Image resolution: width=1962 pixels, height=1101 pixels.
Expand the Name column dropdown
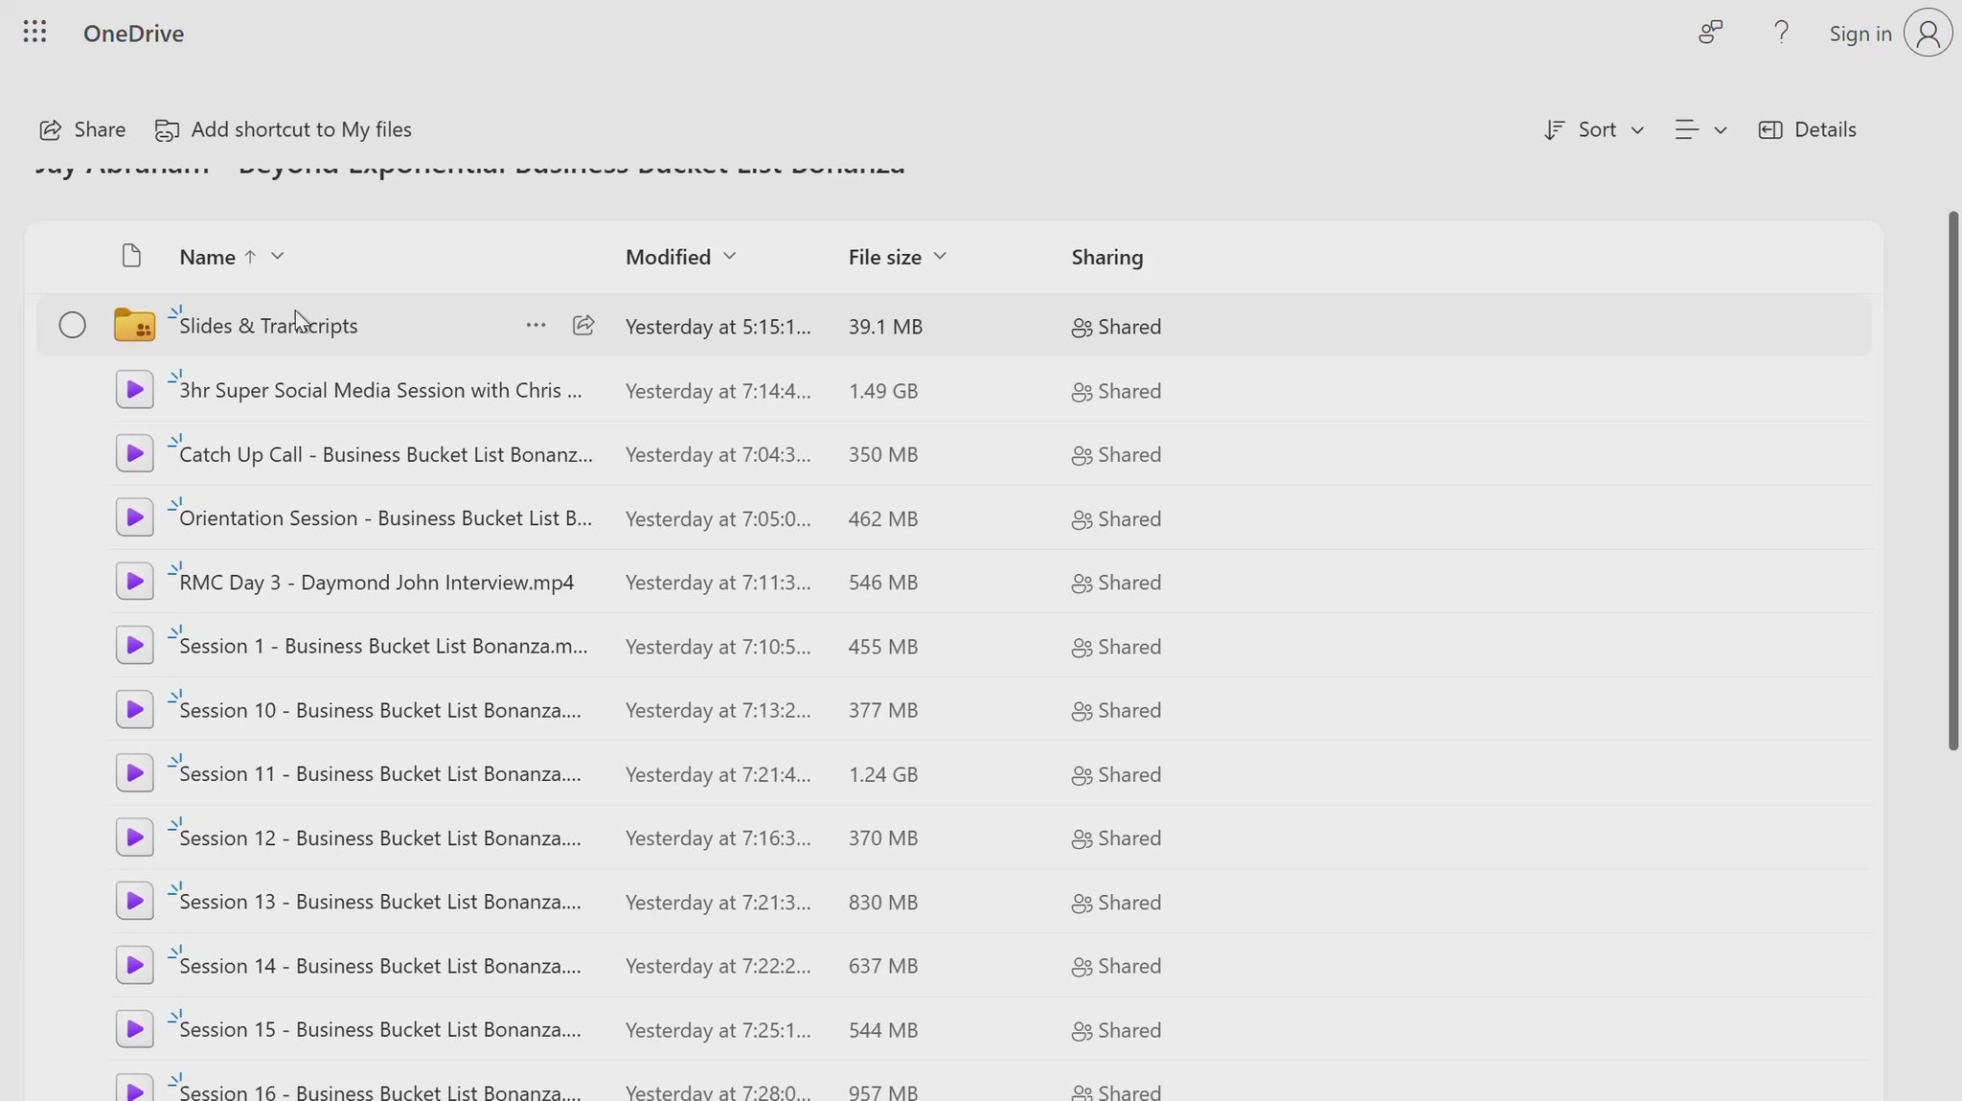point(276,256)
